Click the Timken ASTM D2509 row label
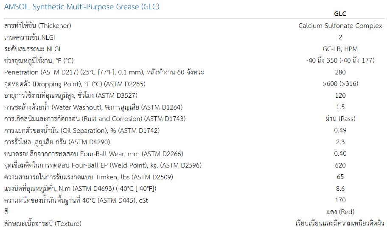 pyautogui.click(x=89, y=177)
